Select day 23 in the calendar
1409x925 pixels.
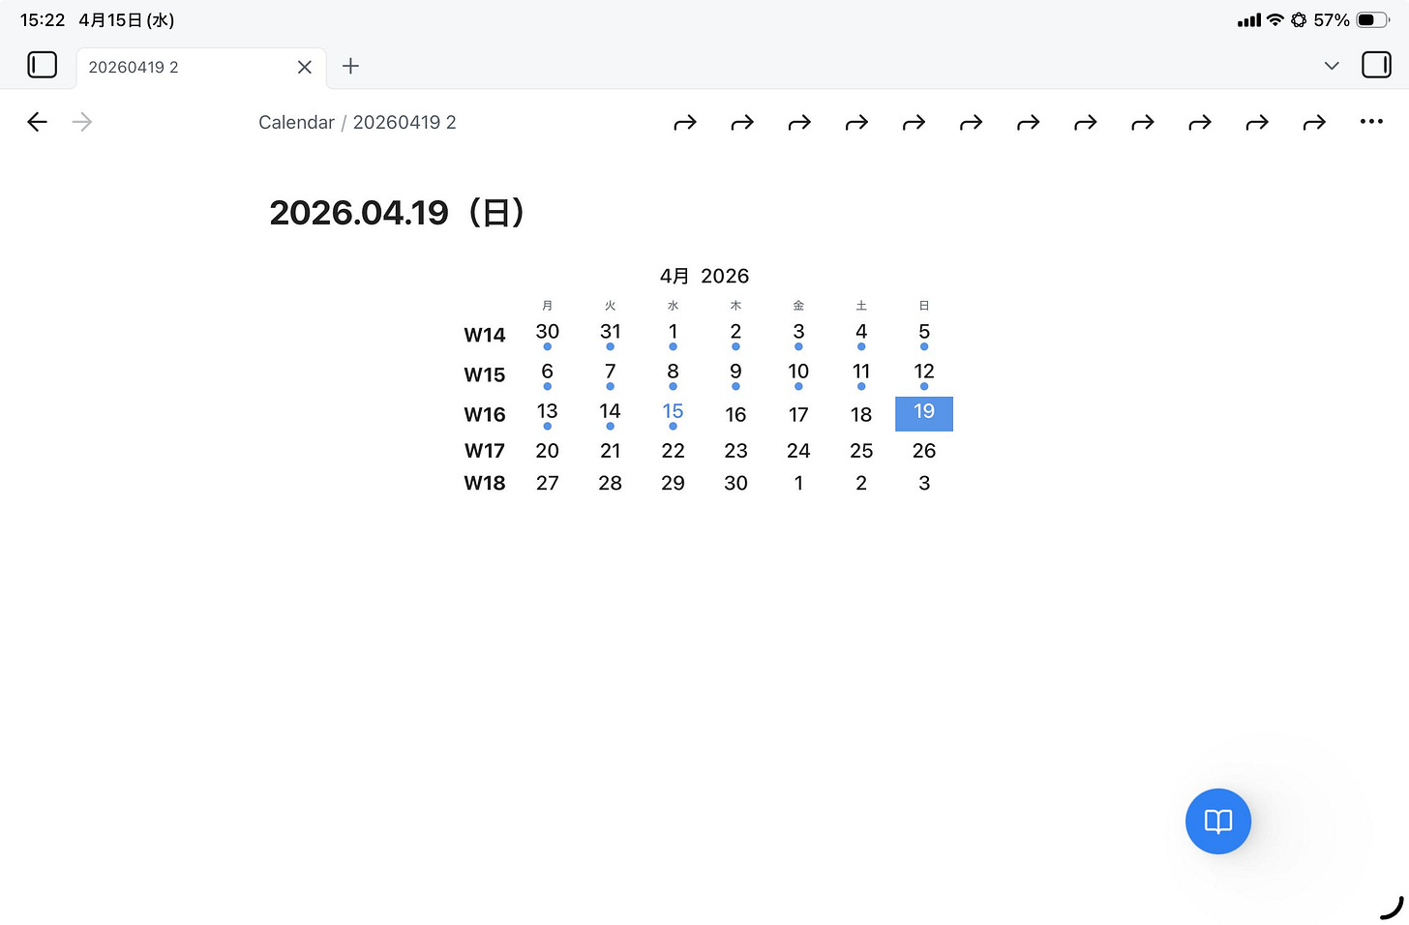[735, 450]
